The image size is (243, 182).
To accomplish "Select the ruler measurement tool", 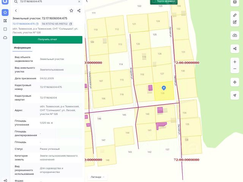I will pos(235,15).
